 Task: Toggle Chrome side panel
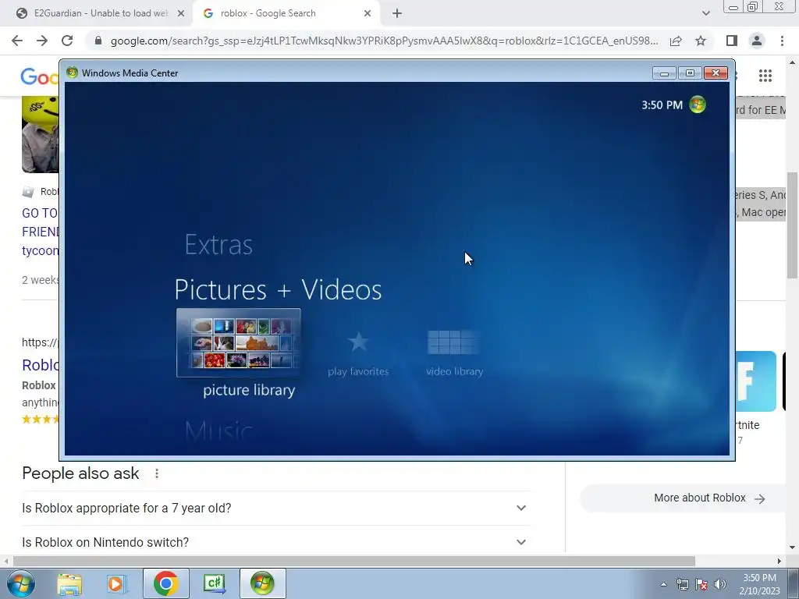coord(731,41)
